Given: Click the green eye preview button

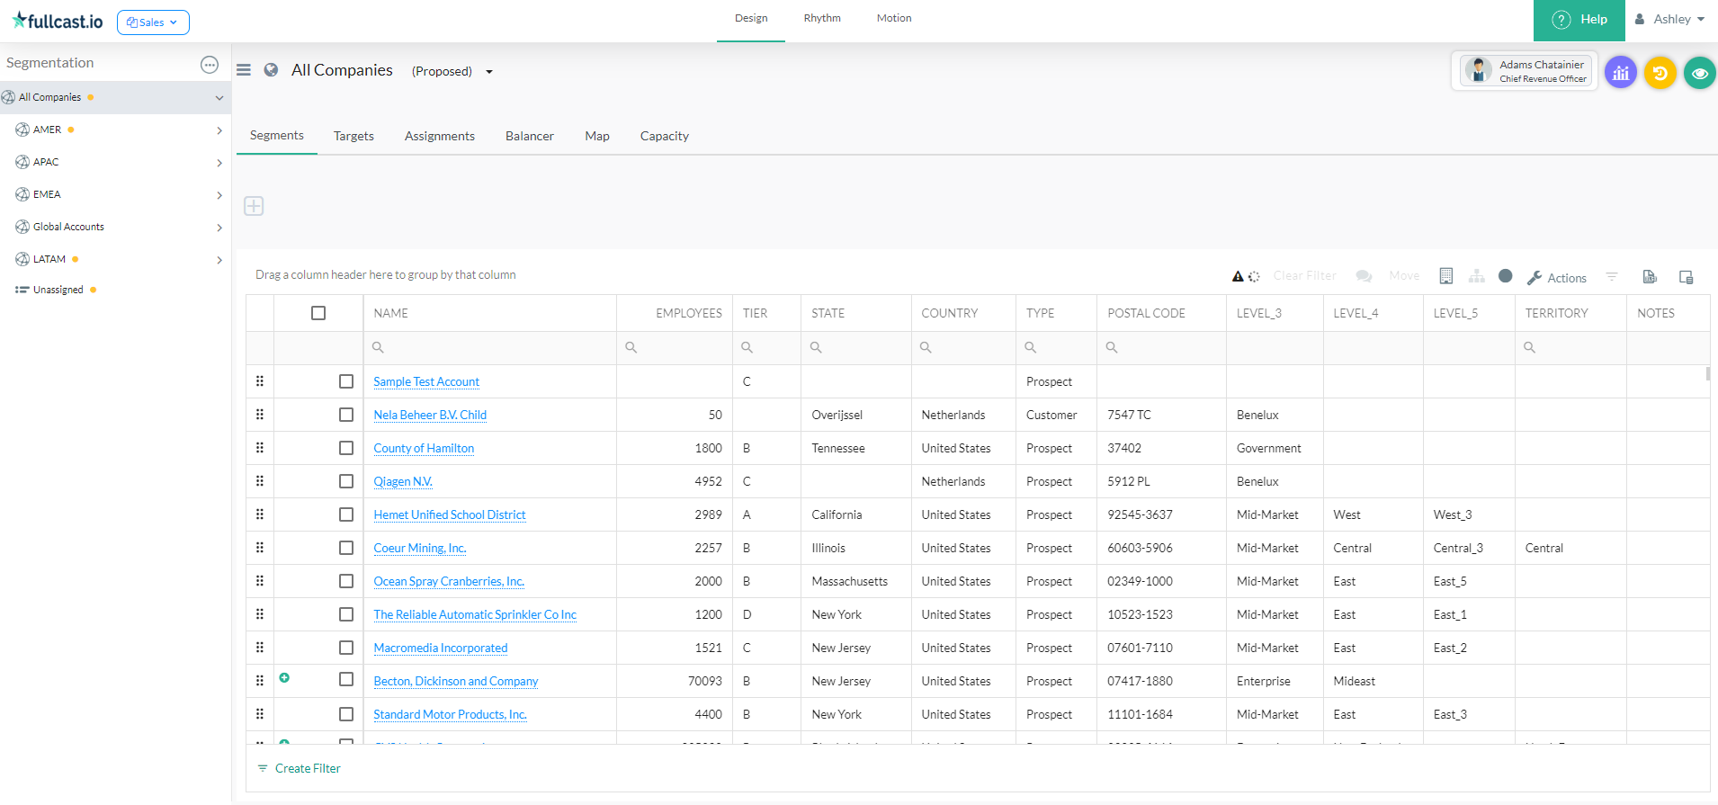Looking at the screenshot, I should 1699,73.
